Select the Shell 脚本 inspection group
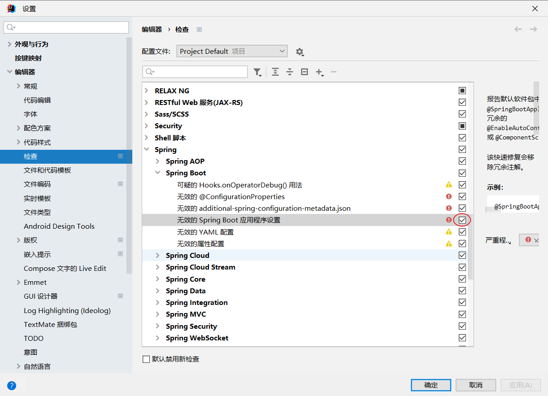 point(305,138)
